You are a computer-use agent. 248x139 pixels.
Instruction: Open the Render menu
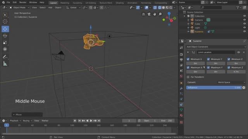coord(23,2)
